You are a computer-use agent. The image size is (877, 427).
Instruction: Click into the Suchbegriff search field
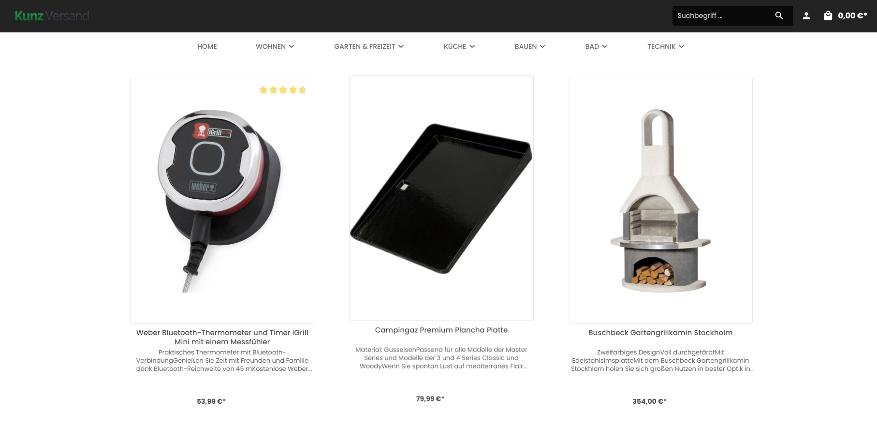pos(721,15)
